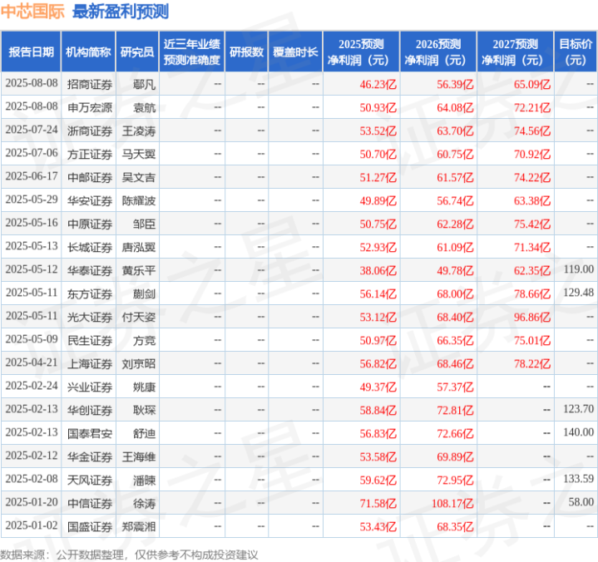Image resolution: width=598 pixels, height=562 pixels.
Task: Click the target price 129.48
Action: click(x=579, y=293)
